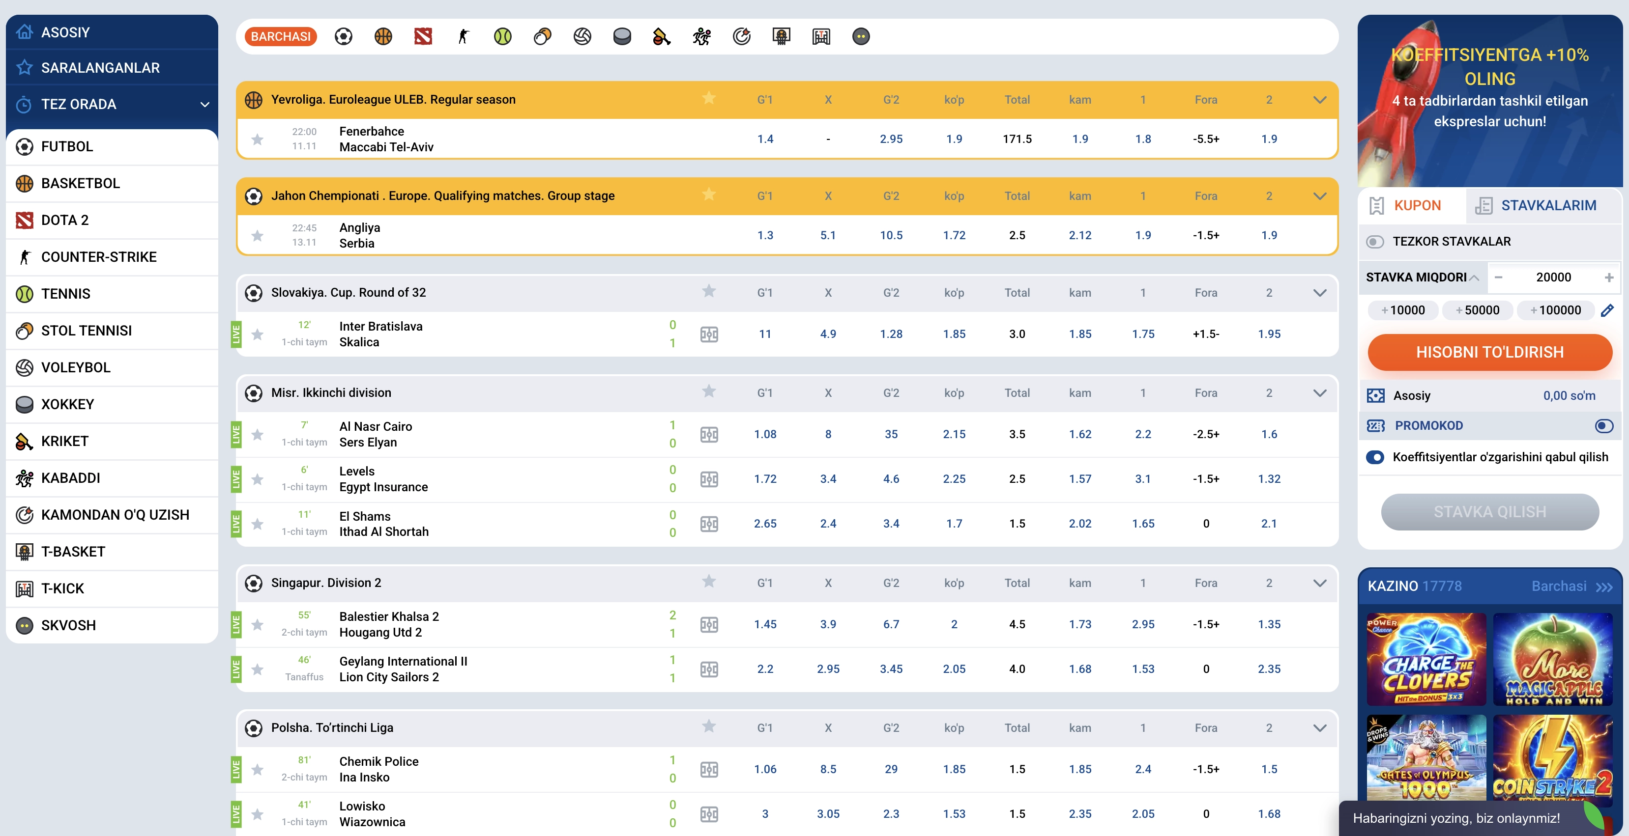Open Charge the Clovers casino game thumbnail

1426,659
